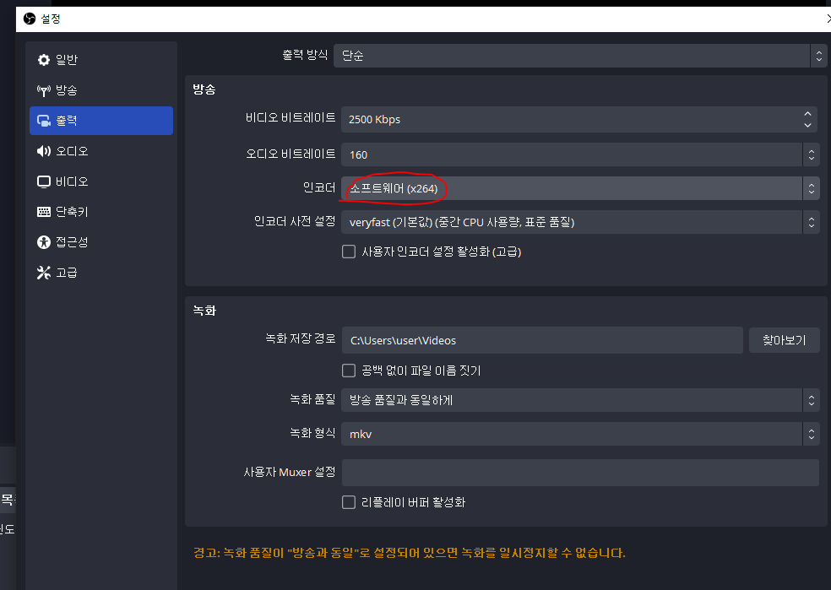The image size is (831, 590).
Task: Click the display icon beside 비디오
Action: [x=43, y=181]
